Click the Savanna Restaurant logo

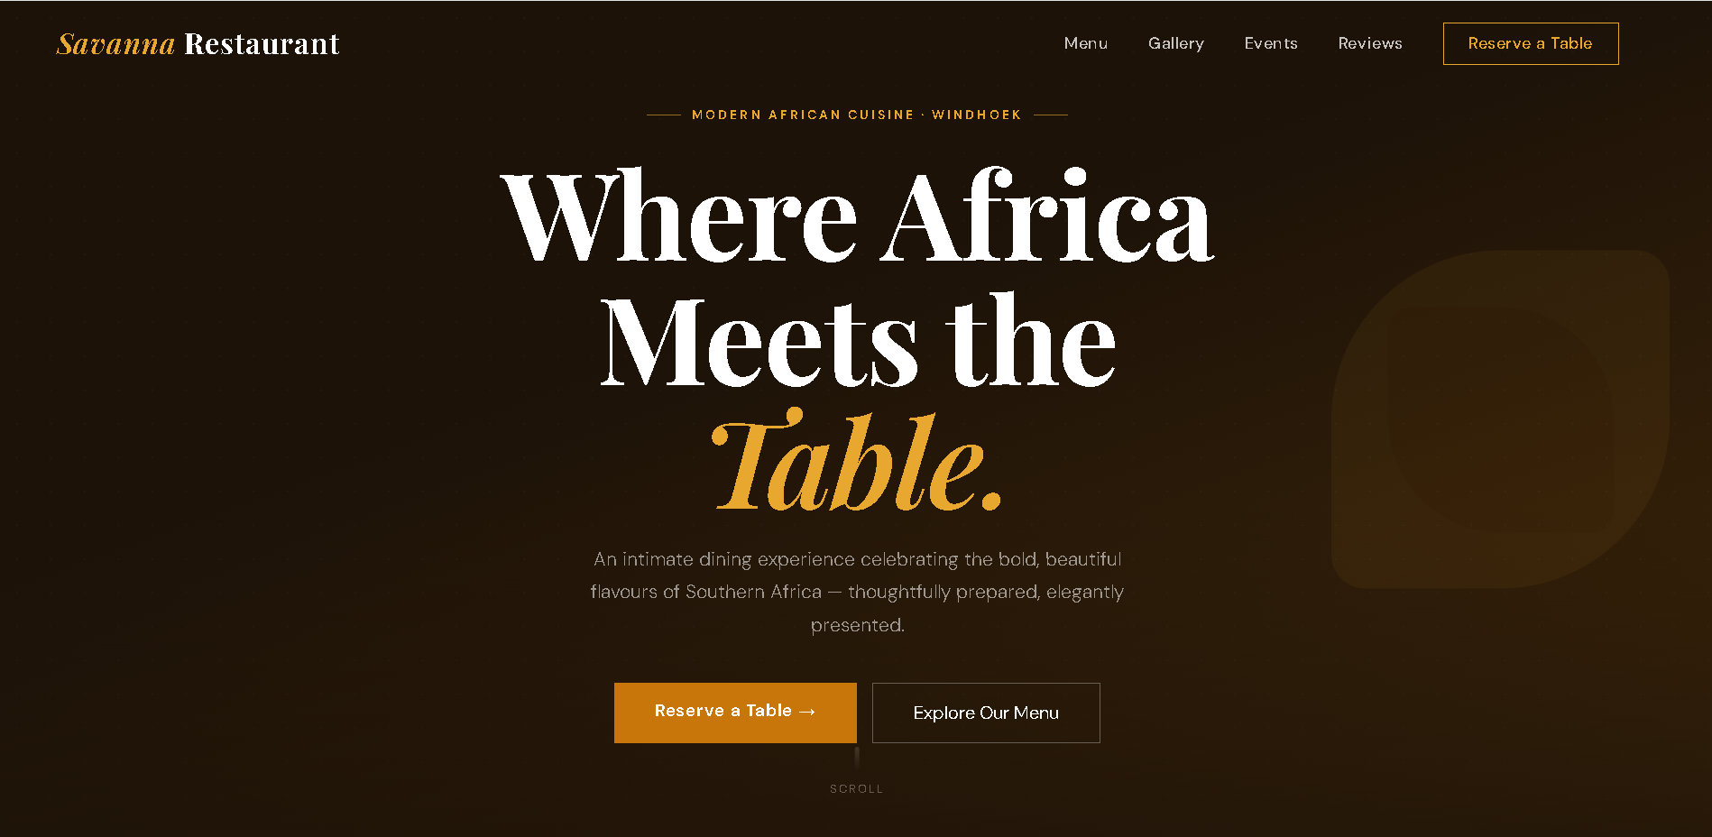coord(198,43)
